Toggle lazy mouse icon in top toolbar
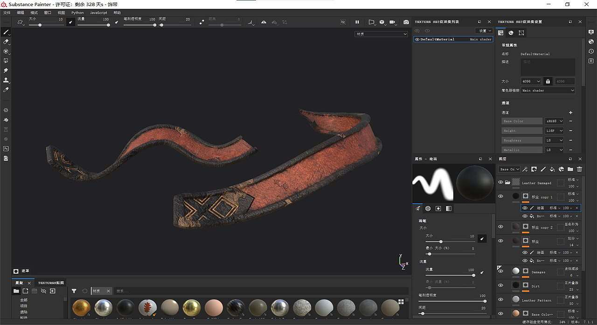Image resolution: width=597 pixels, height=325 pixels. 201,22
